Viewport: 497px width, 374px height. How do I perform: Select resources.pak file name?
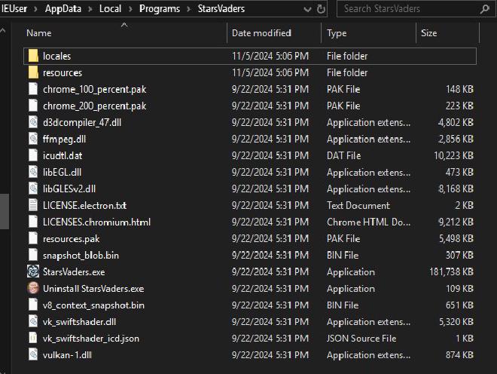click(71, 239)
